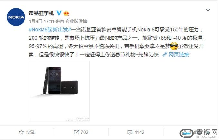Viewport: 219px width, 140px height.
Task: Open the 1月9日 17:11 timestamp link
Action: [42, 21]
